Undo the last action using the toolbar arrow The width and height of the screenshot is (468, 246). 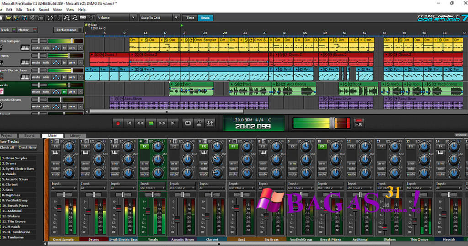[x=50, y=18]
